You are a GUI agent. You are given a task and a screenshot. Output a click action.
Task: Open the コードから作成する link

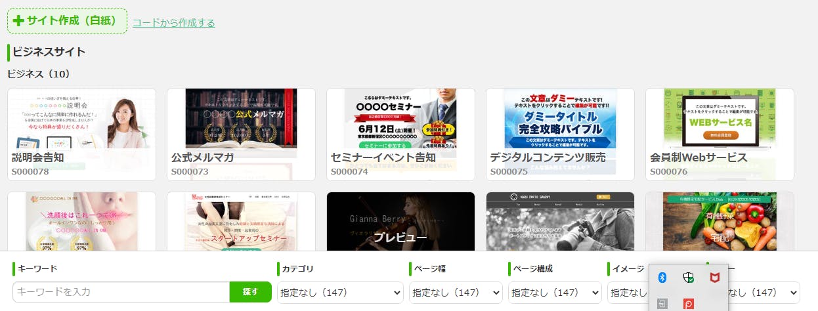point(173,23)
